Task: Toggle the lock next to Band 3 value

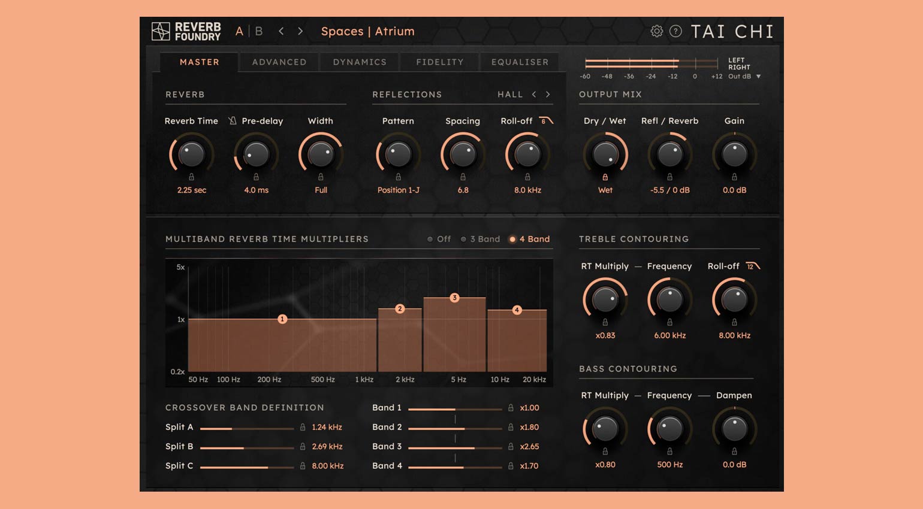Action: pyautogui.click(x=511, y=446)
